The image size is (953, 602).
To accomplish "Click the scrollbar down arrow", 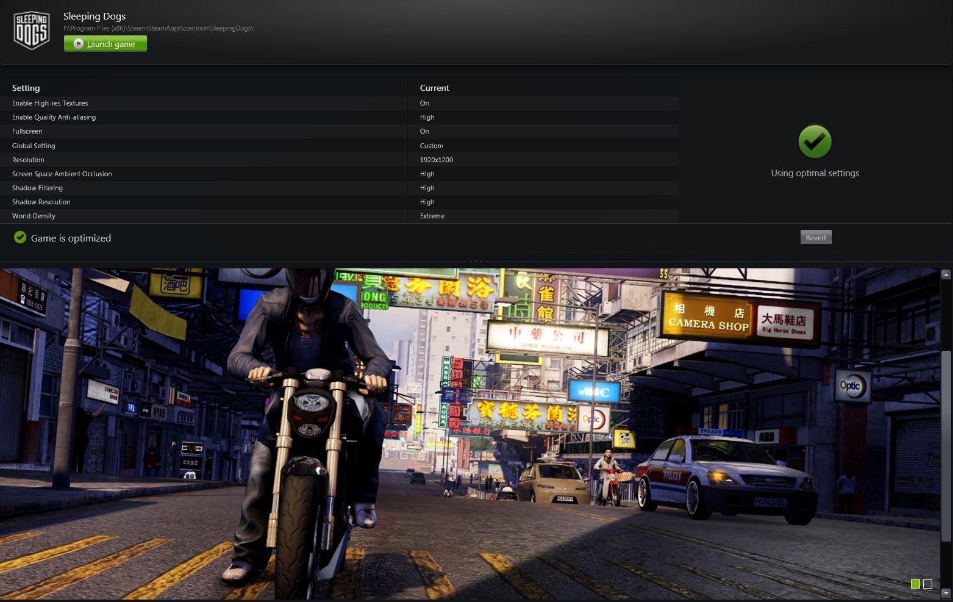I will click(946, 593).
